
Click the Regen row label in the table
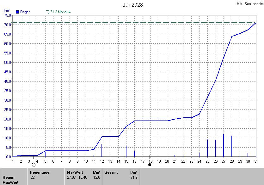pos(9,177)
